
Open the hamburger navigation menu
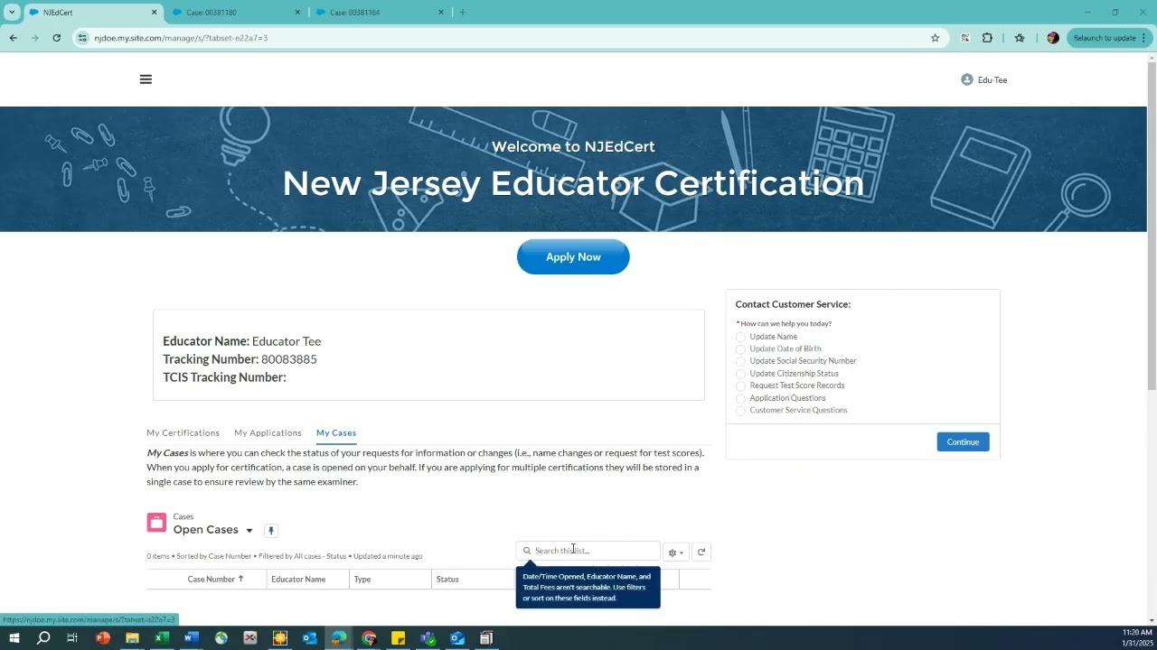click(146, 79)
